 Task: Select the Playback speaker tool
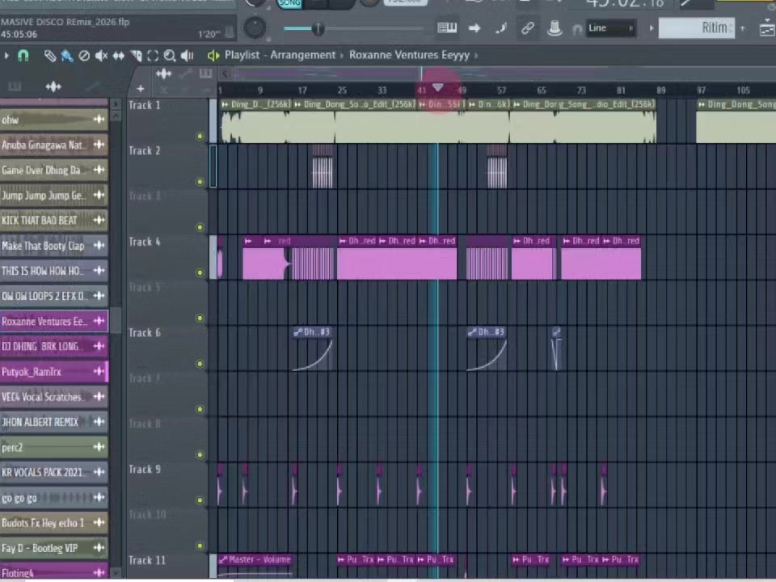click(187, 56)
